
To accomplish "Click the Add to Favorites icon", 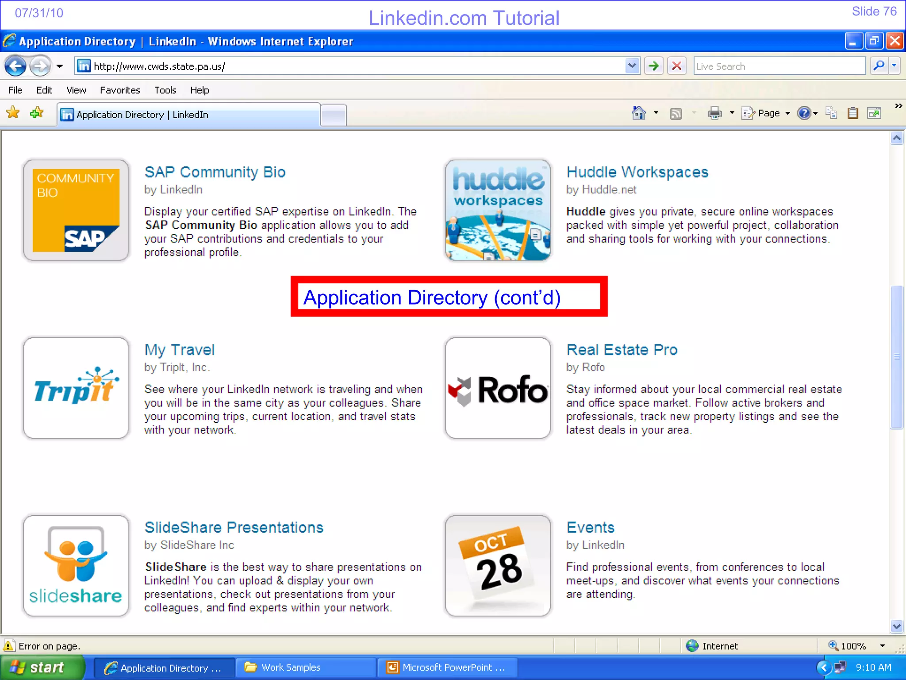I will pos(37,113).
